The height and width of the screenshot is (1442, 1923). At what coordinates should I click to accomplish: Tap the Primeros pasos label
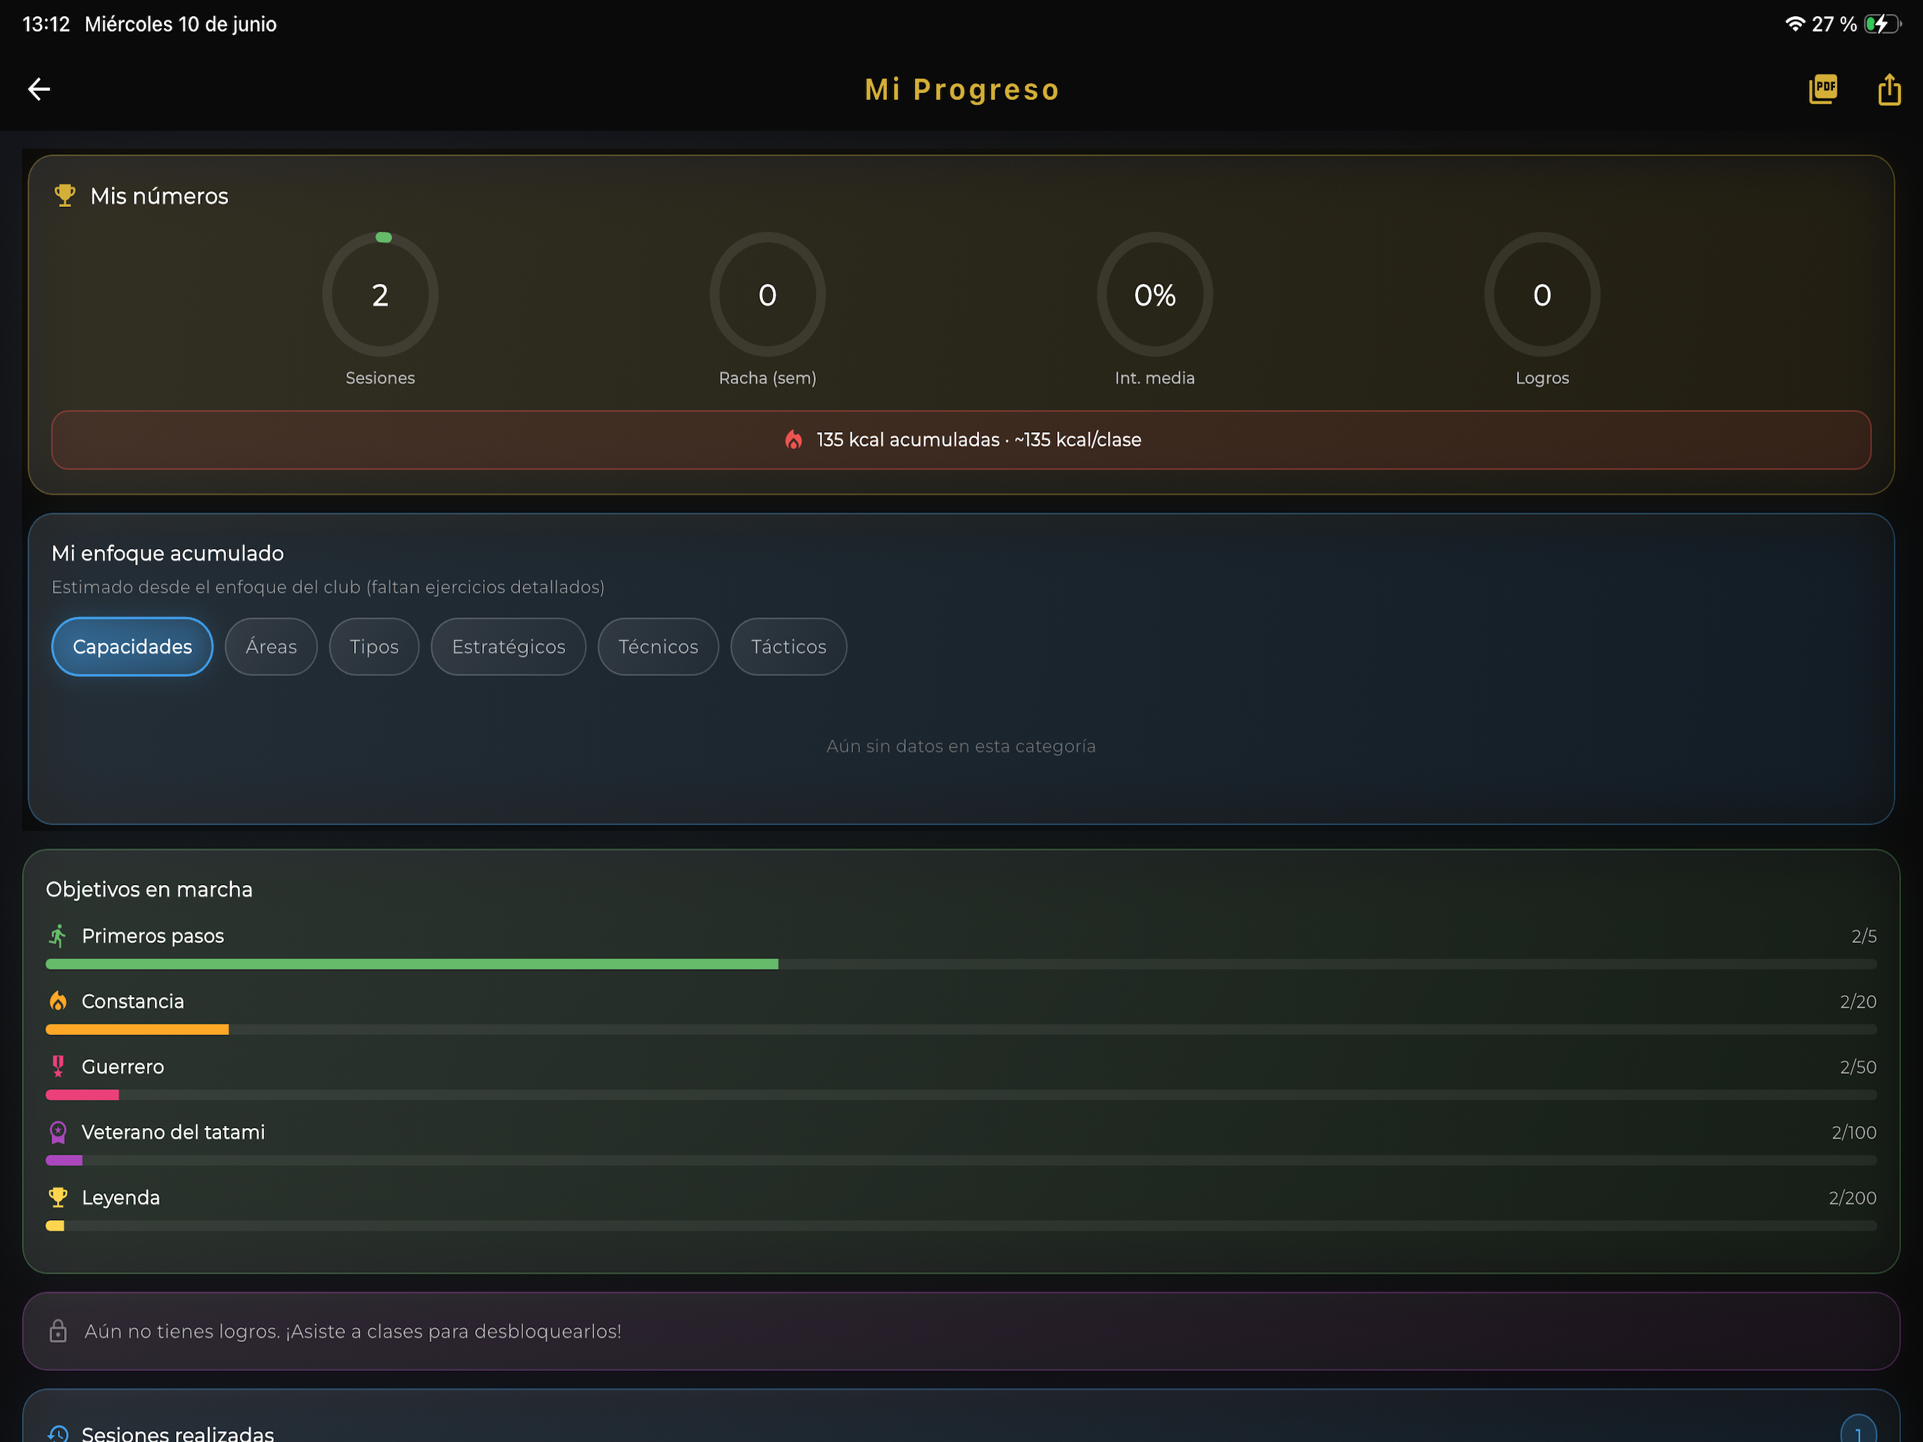[153, 936]
